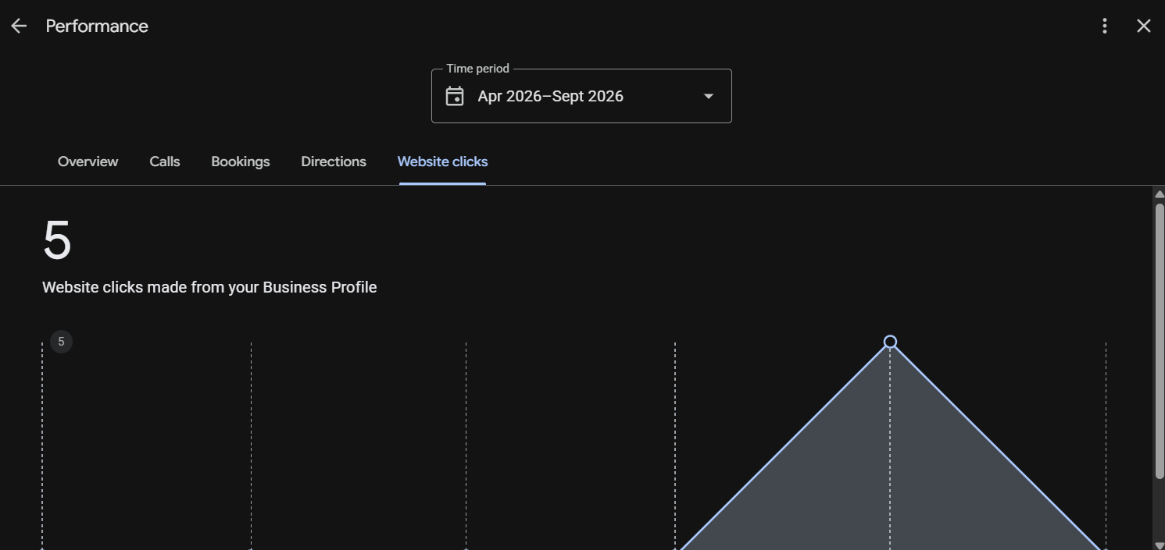1165x550 pixels.
Task: Open the three-dot more options menu
Action: [x=1104, y=26]
